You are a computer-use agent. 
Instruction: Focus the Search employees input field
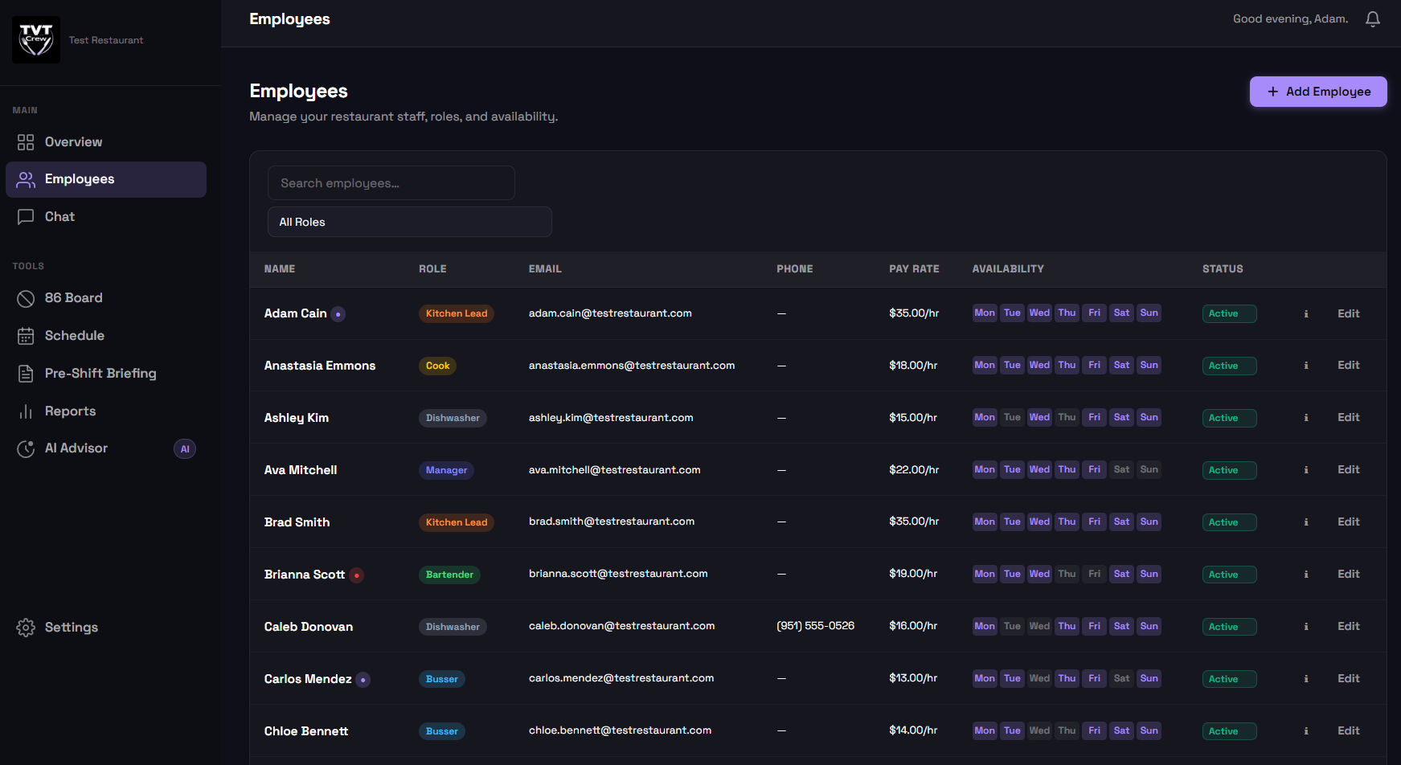(391, 183)
